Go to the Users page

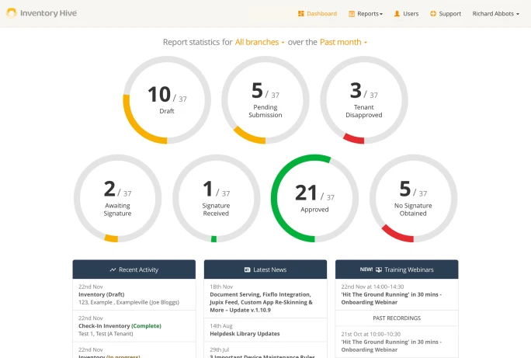click(406, 13)
